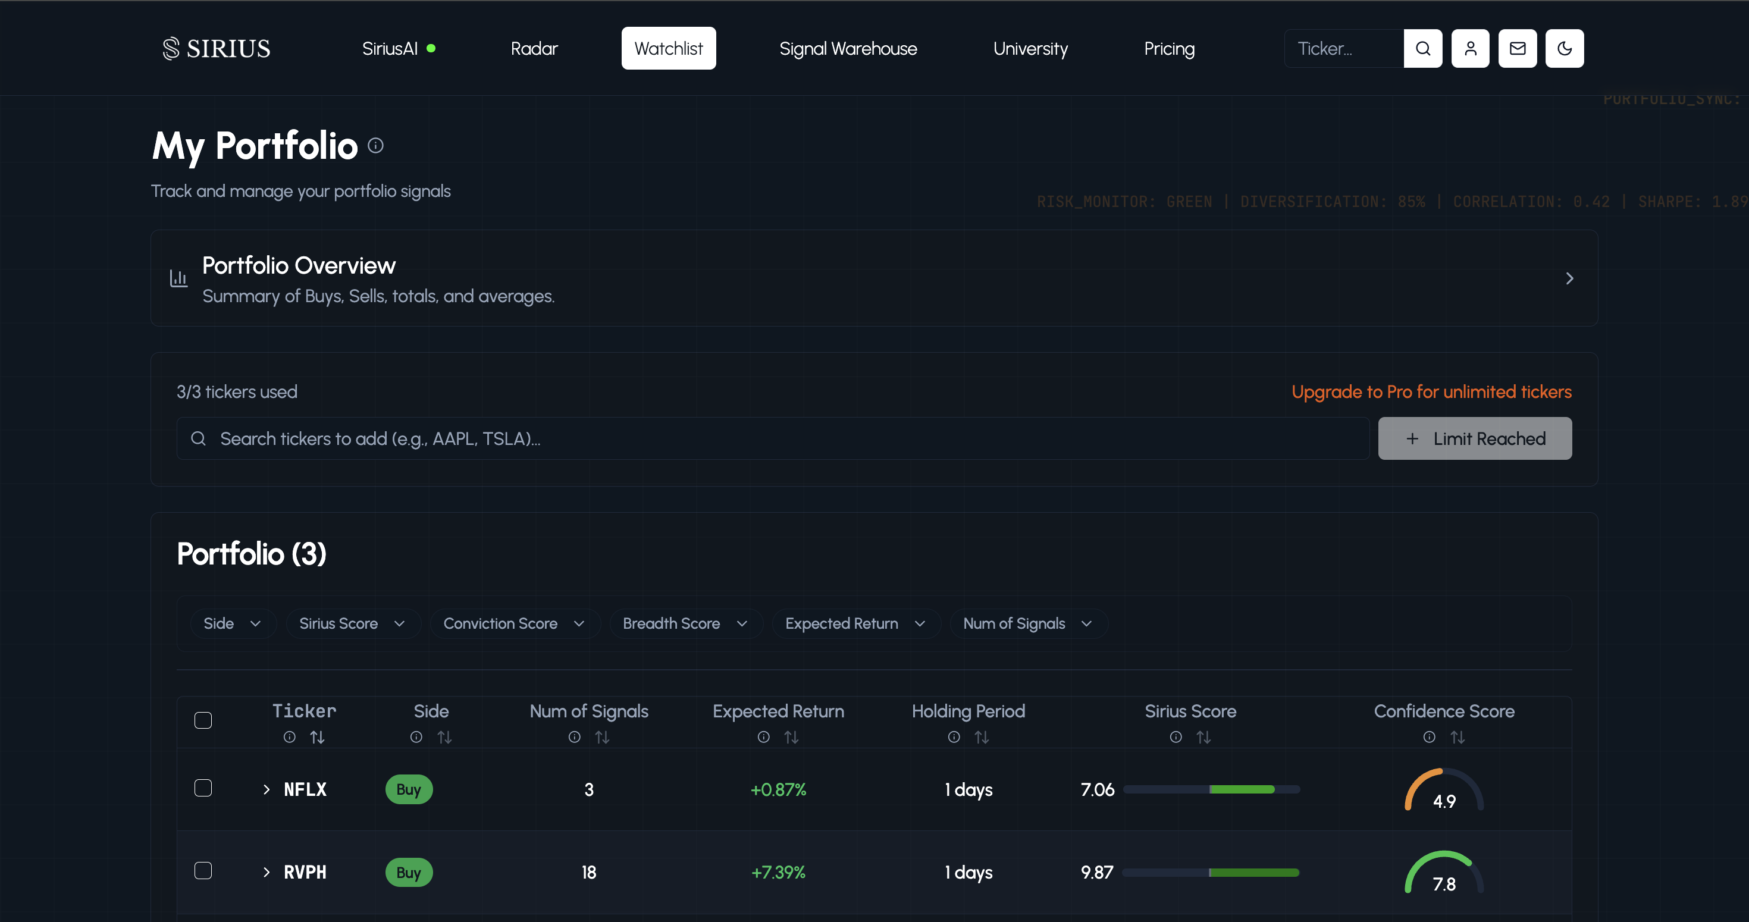Sort by Sirius Score column arrows
The height and width of the screenshot is (922, 1749).
(1203, 736)
